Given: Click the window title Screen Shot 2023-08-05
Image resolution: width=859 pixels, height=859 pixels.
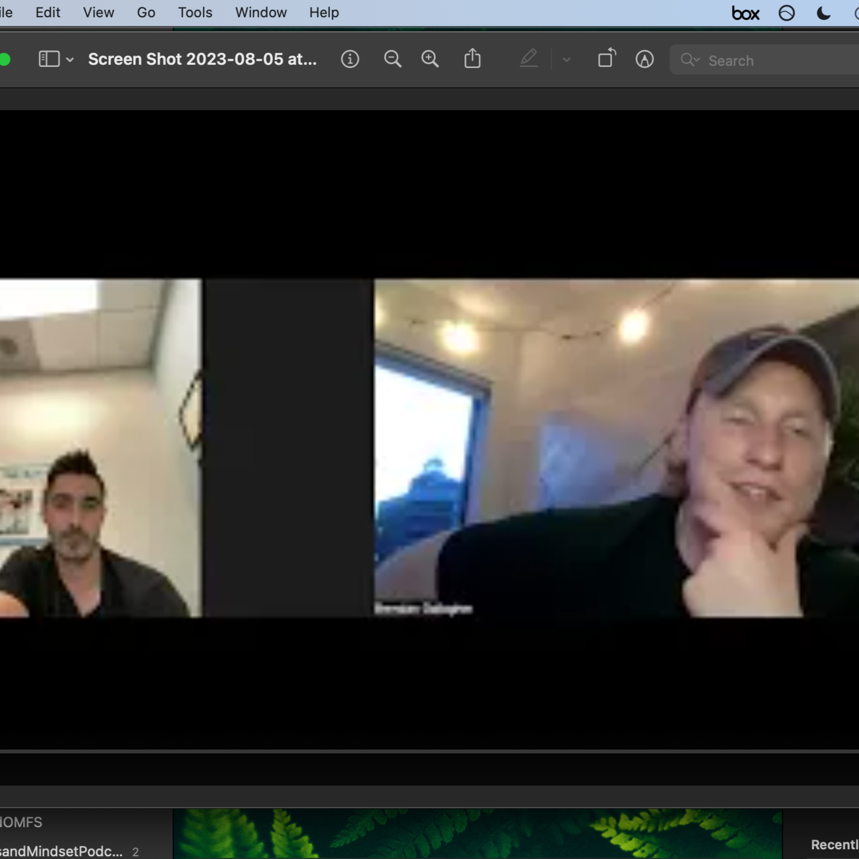Looking at the screenshot, I should point(202,59).
